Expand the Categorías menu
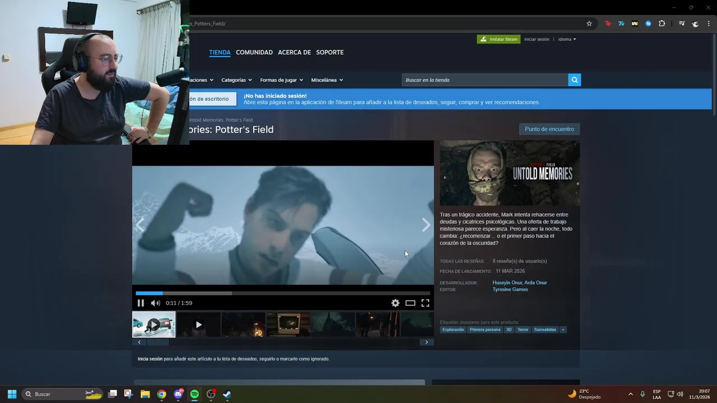The image size is (717, 403). coord(236,80)
